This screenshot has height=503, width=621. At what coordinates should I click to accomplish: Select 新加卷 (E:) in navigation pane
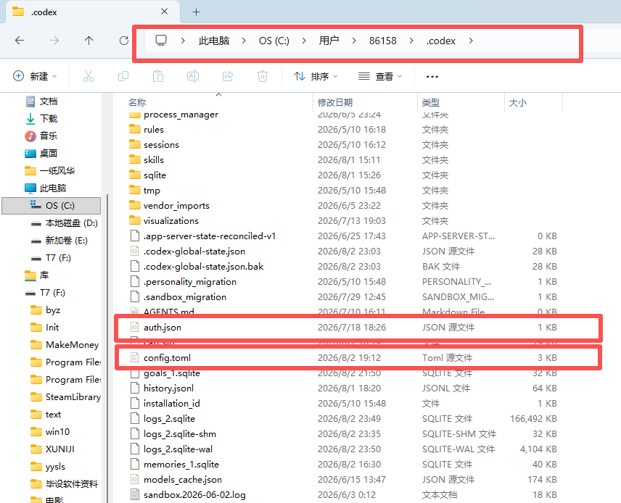click(x=59, y=240)
